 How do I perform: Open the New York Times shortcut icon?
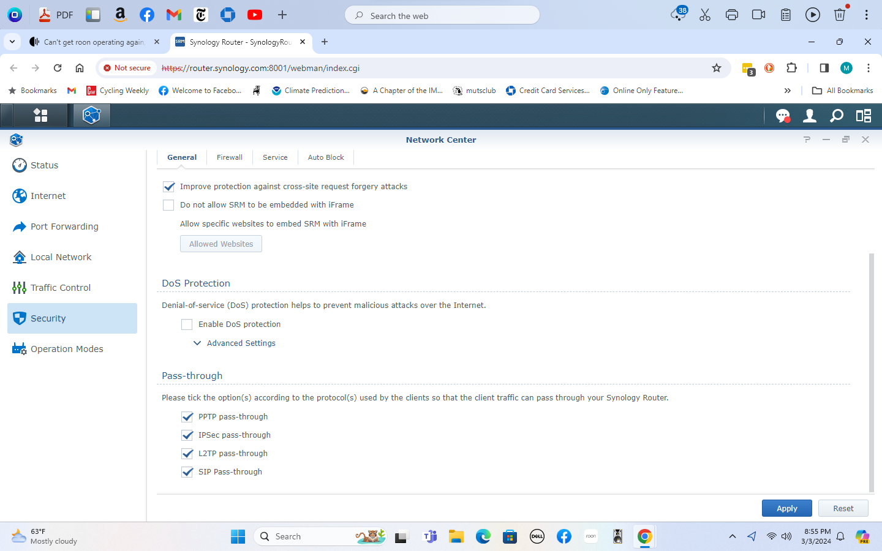(201, 15)
